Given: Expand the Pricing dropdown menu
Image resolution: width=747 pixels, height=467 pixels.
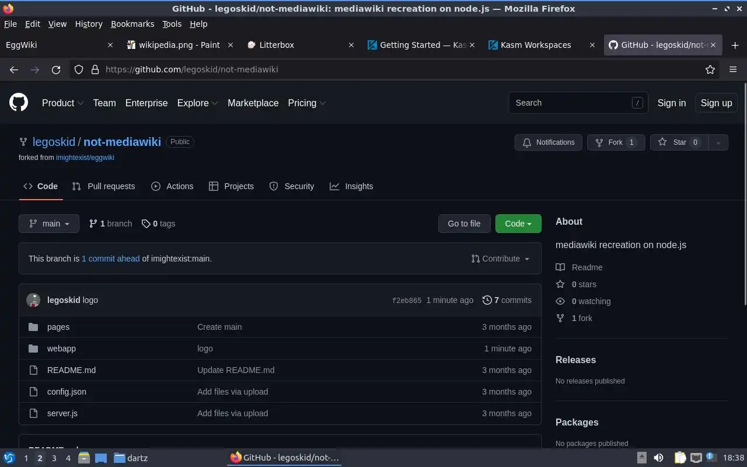Looking at the screenshot, I should coord(307,103).
